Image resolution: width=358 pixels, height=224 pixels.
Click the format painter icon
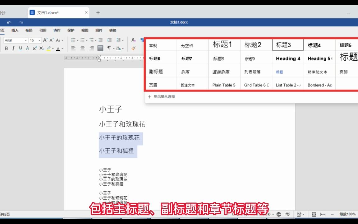click(x=134, y=49)
